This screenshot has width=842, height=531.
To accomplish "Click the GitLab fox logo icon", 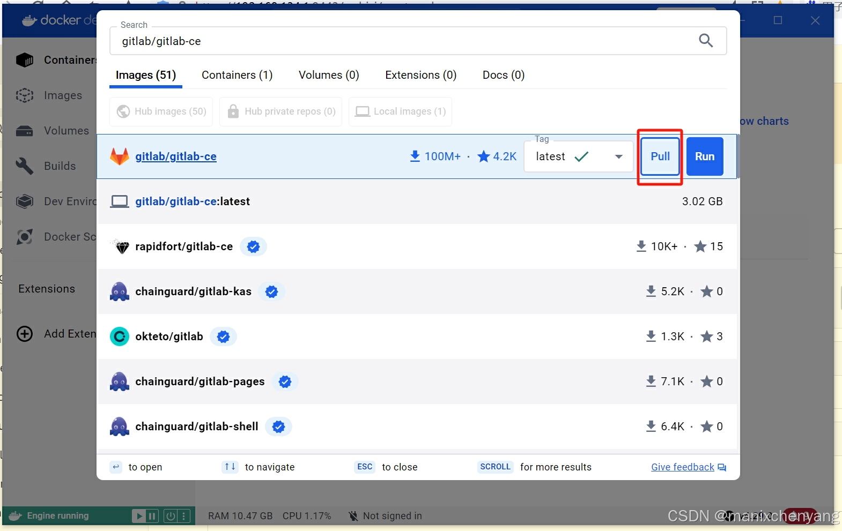I will tap(120, 156).
